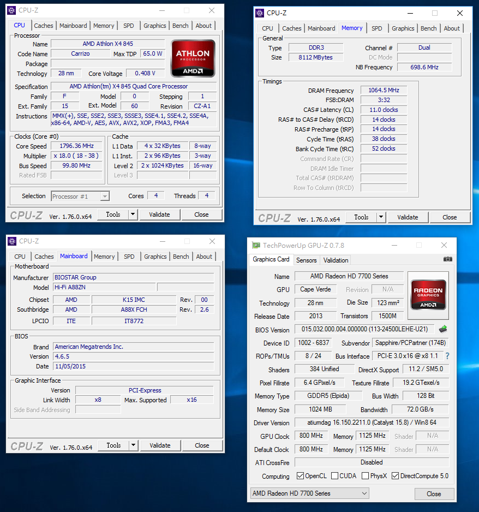Click the BIOS Date field 11/05/2015
Viewport: 479px width, 512px height.
click(x=134, y=366)
